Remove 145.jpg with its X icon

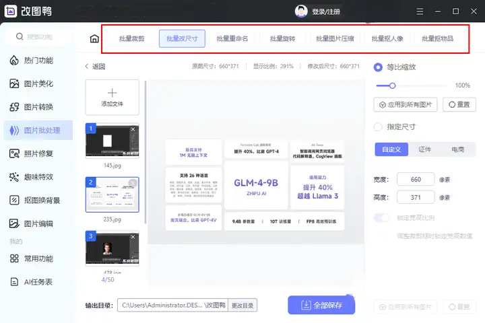point(133,129)
